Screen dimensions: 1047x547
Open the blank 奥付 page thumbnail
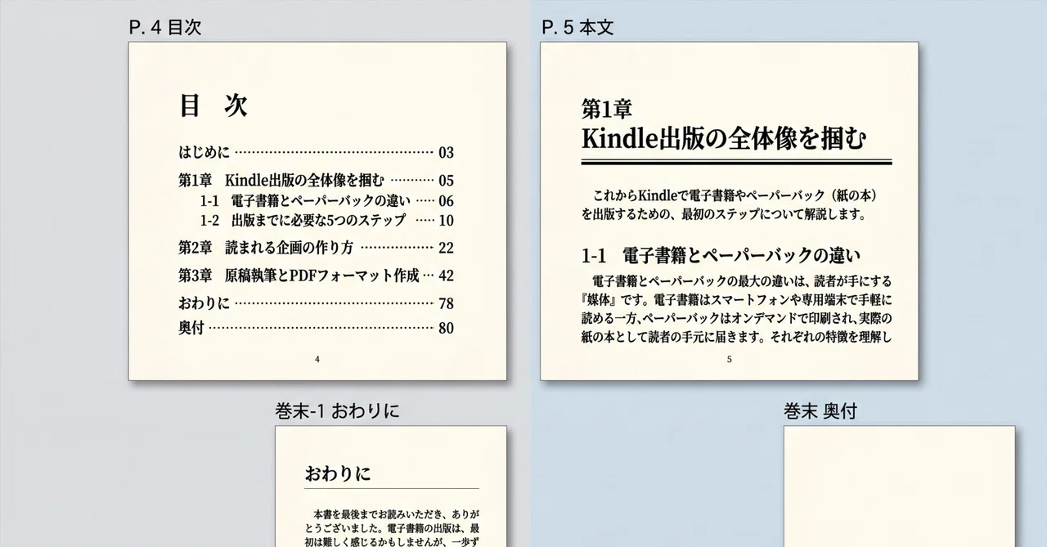pos(899,486)
